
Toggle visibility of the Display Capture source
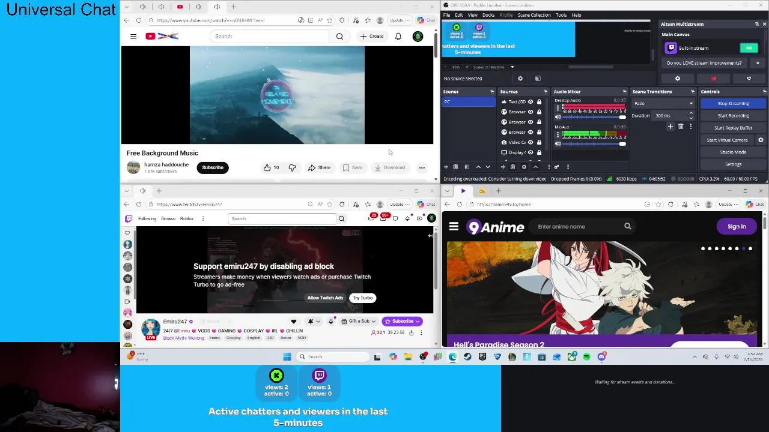pos(530,152)
